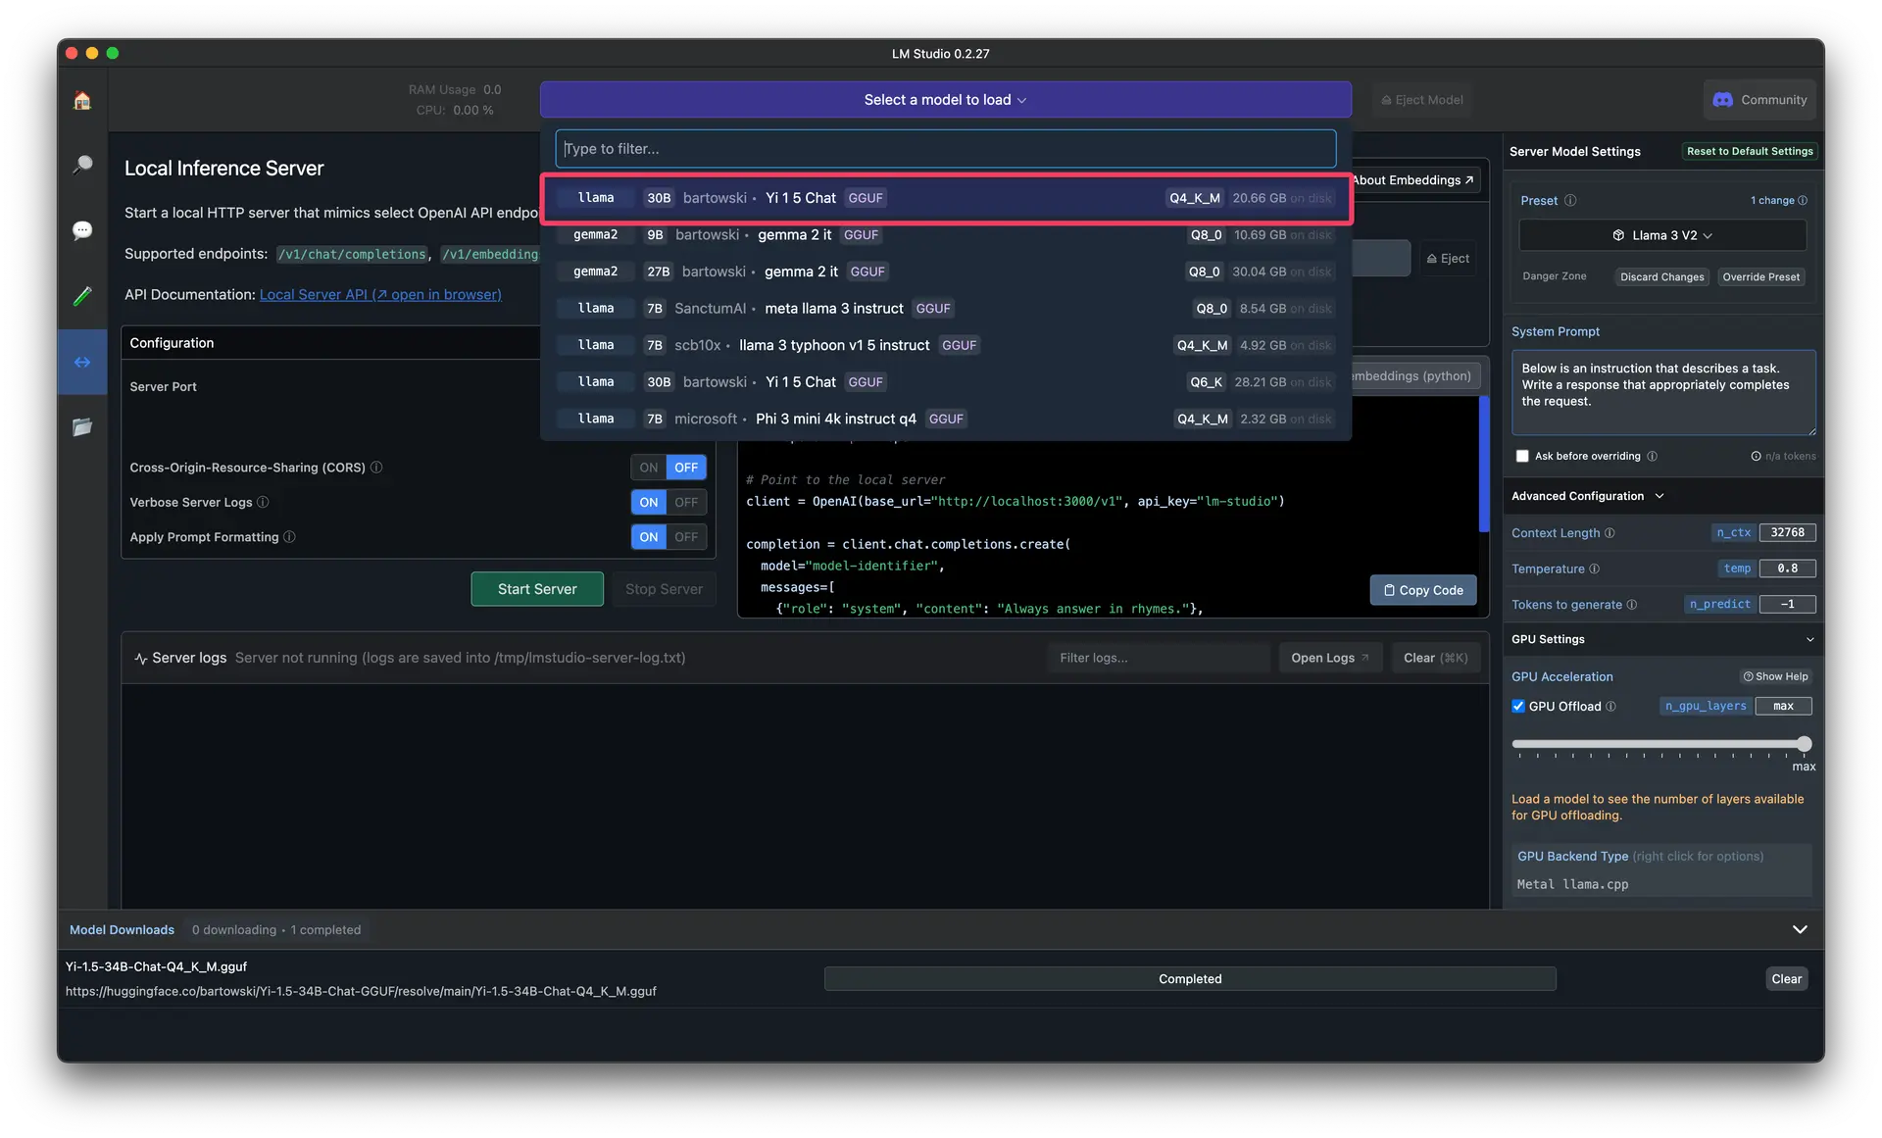Click Reset to Default Settings

(x=1750, y=152)
